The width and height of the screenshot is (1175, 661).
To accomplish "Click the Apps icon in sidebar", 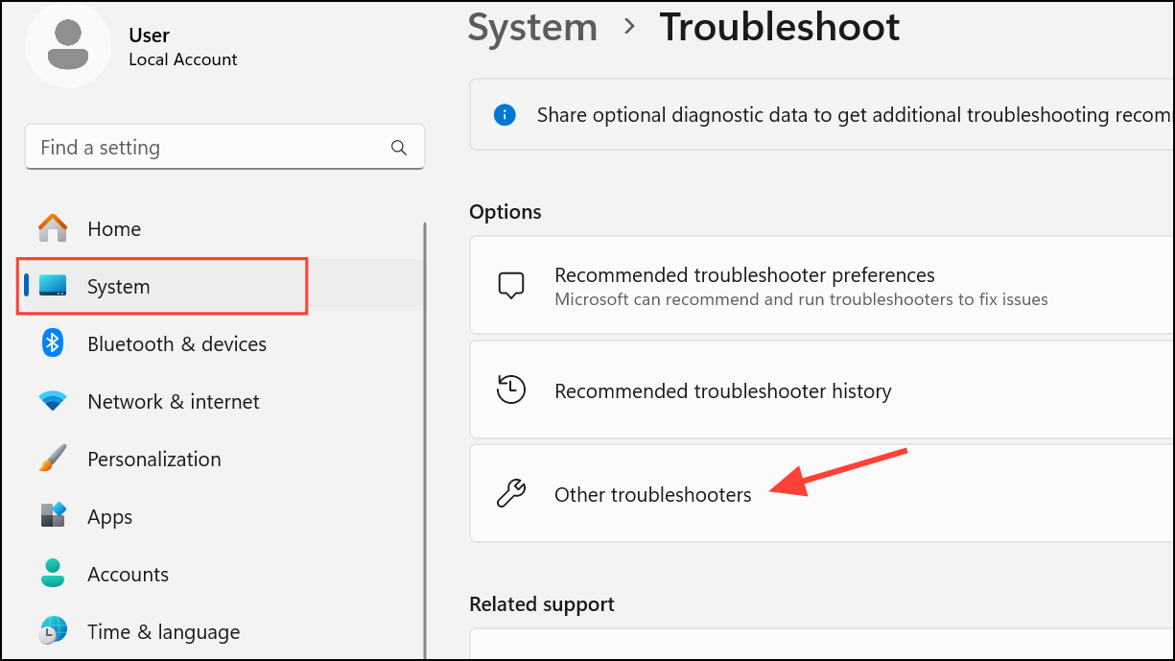I will [53, 516].
